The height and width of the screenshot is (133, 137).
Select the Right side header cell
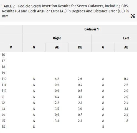click(x=57, y=38)
